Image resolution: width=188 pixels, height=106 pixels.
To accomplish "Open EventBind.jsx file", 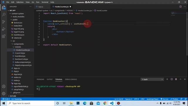I will click(x=20, y=56).
